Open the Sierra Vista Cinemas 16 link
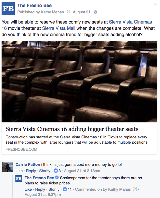Screen dimensions: 160x198 (77, 25)
